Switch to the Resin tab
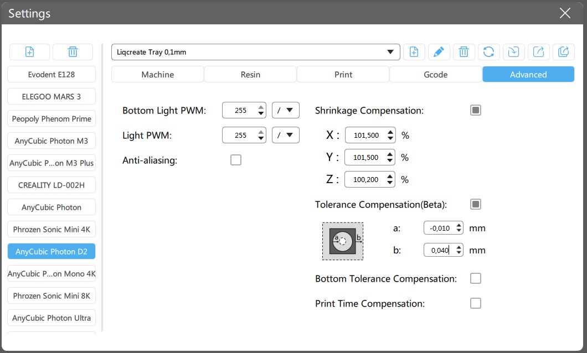587x353 pixels. [x=250, y=74]
